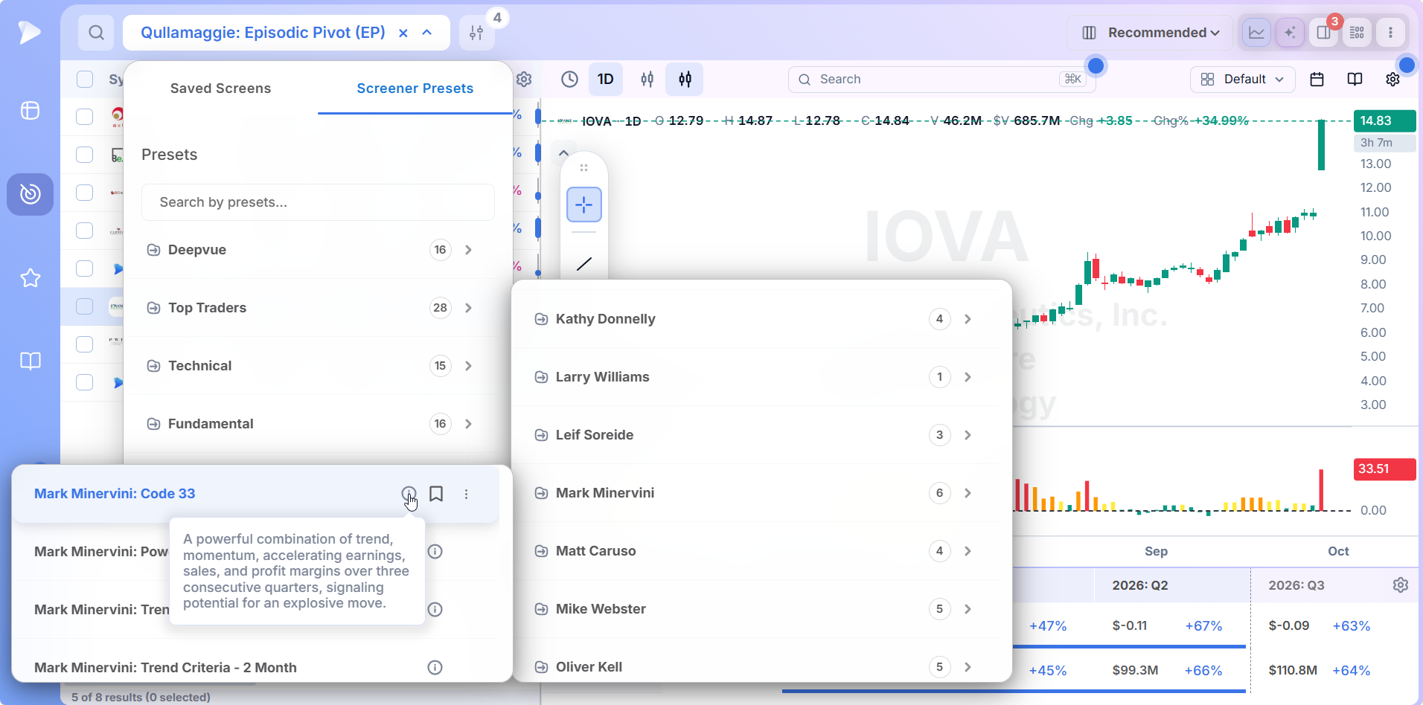
Task: Clear the Episodic Pivot screen selection with X
Action: click(403, 33)
